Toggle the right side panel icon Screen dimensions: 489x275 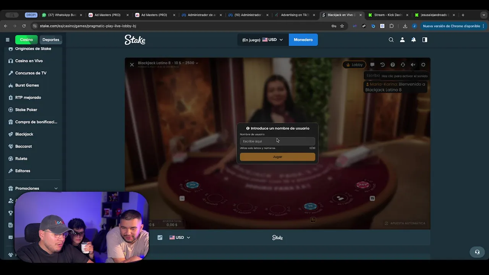point(425,40)
